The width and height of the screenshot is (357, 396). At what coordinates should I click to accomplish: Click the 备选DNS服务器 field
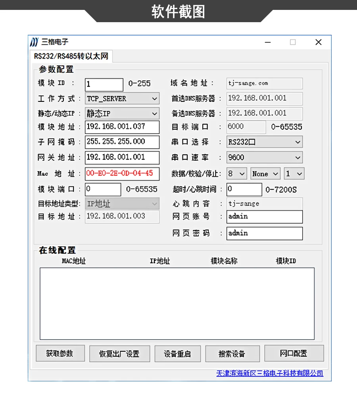[265, 114]
